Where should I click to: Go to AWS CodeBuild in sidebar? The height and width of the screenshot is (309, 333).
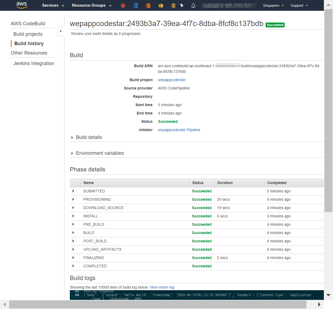[28, 24]
